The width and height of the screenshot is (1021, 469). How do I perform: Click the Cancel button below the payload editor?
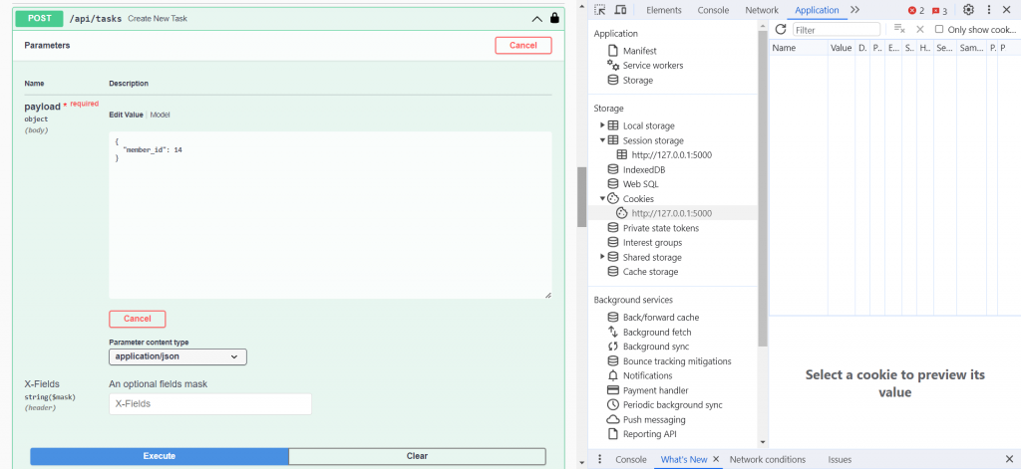tap(138, 319)
